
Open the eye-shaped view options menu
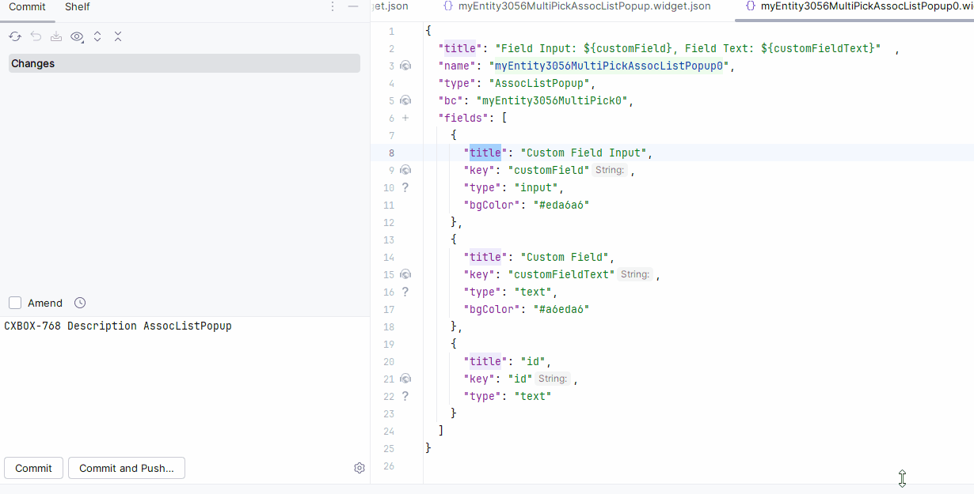pyautogui.click(x=78, y=36)
